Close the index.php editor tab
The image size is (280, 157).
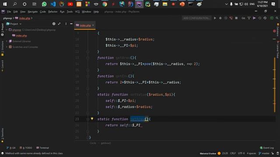[x=93, y=25]
